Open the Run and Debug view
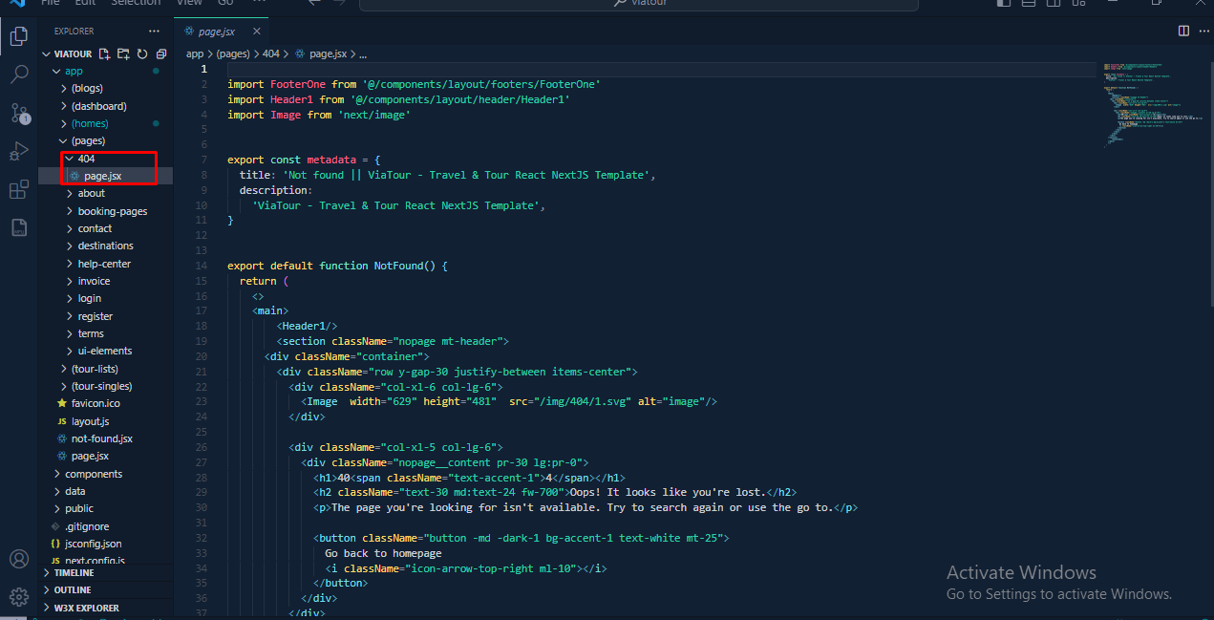The image size is (1214, 620). click(19, 152)
